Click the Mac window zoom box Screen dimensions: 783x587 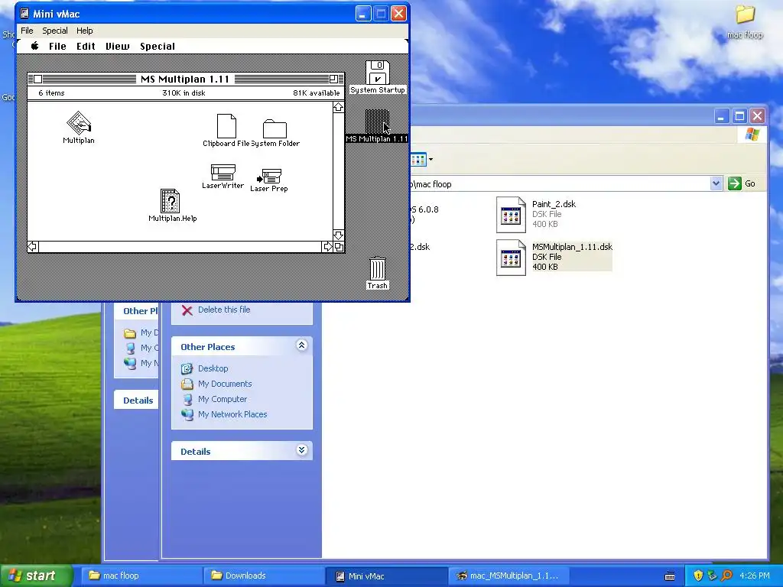click(333, 79)
